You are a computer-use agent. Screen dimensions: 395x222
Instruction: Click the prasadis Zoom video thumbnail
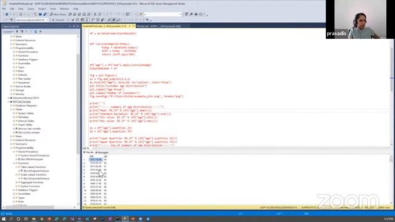click(x=360, y=19)
